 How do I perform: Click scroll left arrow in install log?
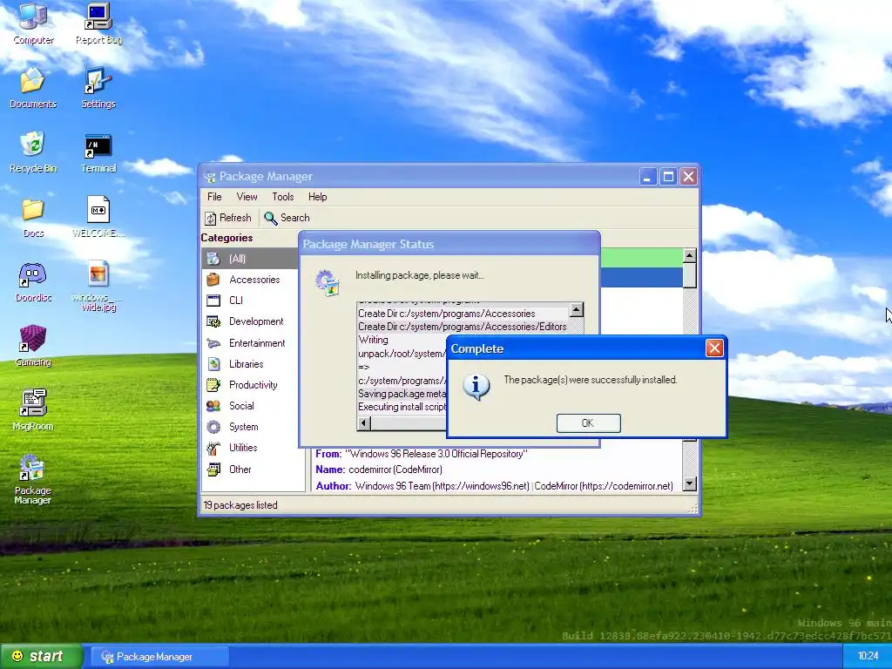click(x=363, y=423)
